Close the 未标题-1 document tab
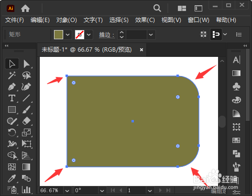This screenshot has height=196, width=252. click(x=142, y=50)
